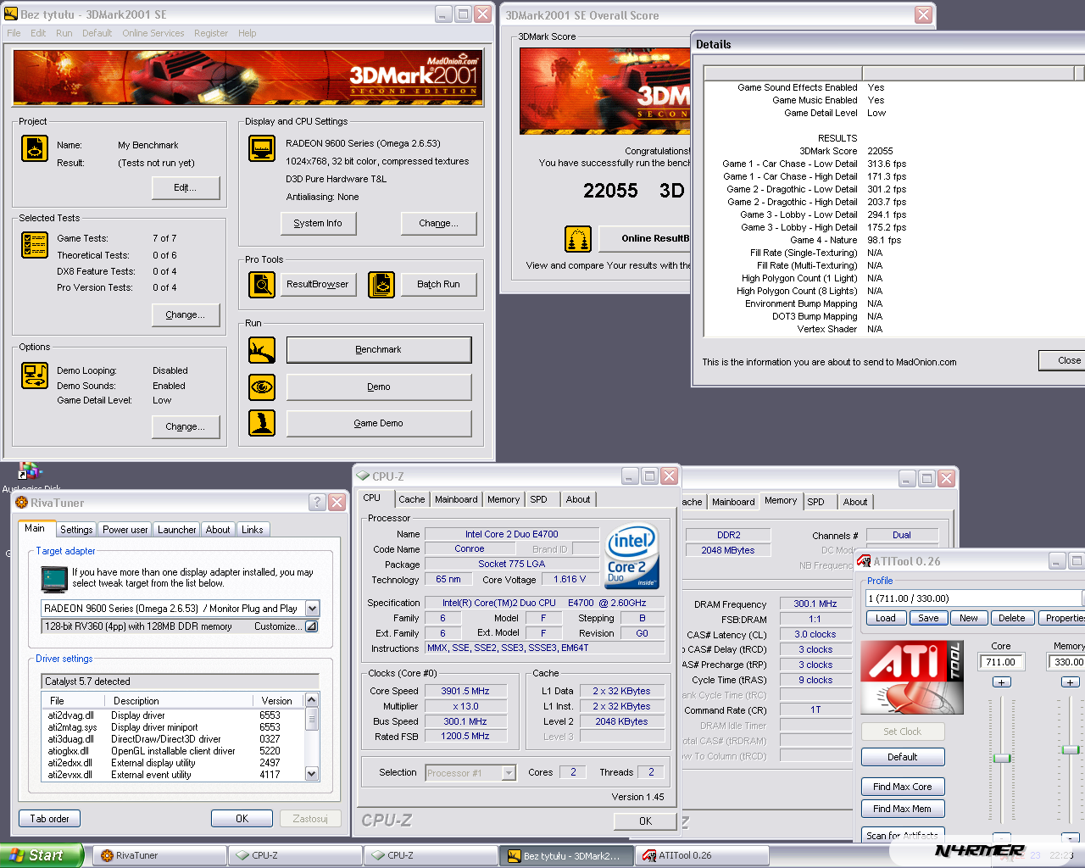Screen dimensions: 1085x868
Task: Click the Target adapter link in RivaTuner
Action: tap(66, 551)
